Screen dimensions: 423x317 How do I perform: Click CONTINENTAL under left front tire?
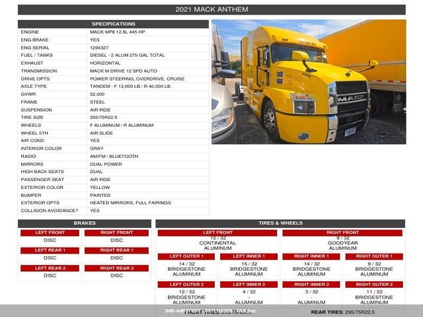point(217,243)
